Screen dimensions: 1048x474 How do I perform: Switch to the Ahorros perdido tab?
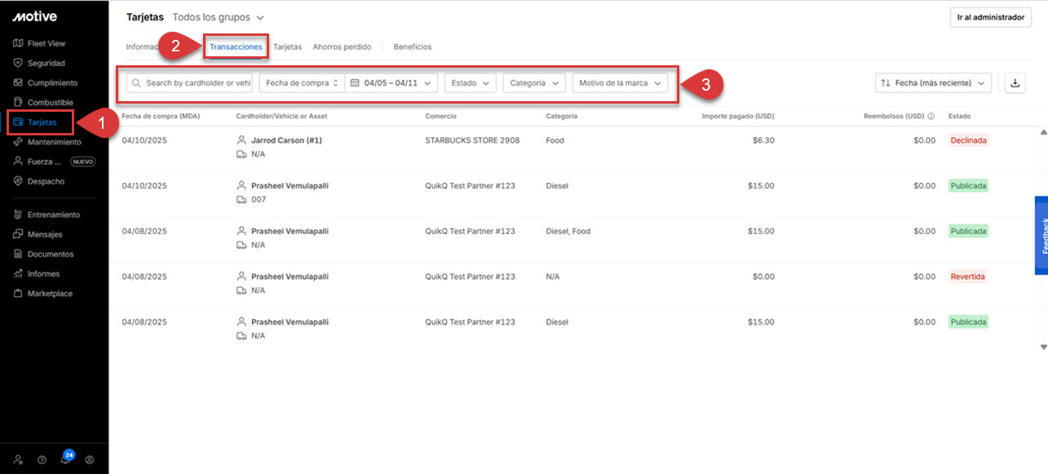pyautogui.click(x=342, y=47)
